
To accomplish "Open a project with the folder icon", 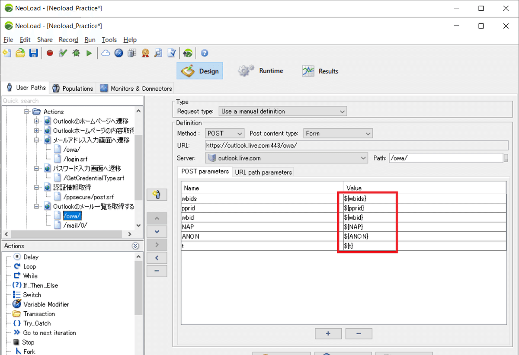I will tap(20, 53).
